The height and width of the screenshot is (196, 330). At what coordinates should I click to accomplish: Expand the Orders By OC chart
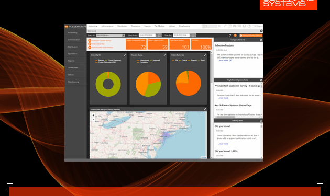(125, 55)
